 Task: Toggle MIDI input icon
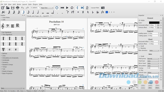pos(57,8)
